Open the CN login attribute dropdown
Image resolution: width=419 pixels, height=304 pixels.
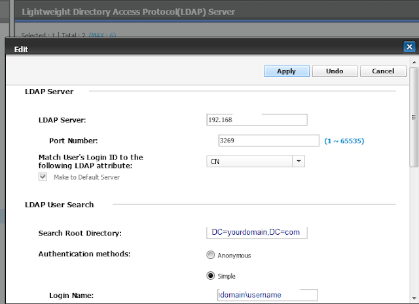[298, 161]
